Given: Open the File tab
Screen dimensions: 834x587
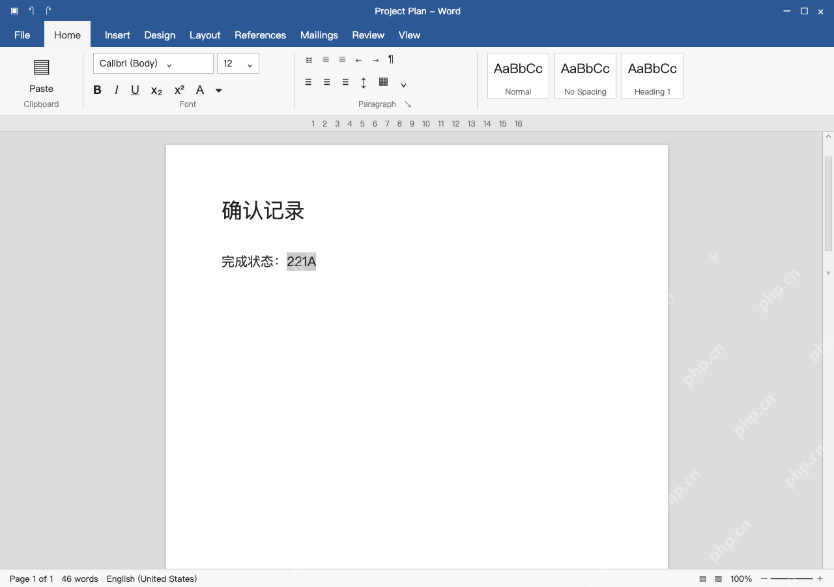Looking at the screenshot, I should (22, 35).
